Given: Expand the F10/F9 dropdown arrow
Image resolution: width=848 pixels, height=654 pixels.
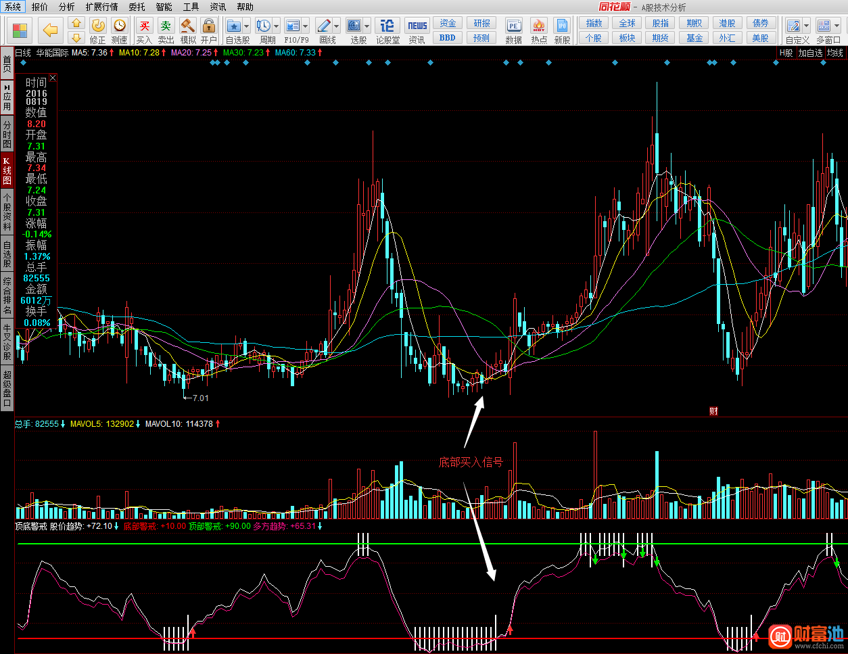Looking at the screenshot, I should [x=306, y=26].
